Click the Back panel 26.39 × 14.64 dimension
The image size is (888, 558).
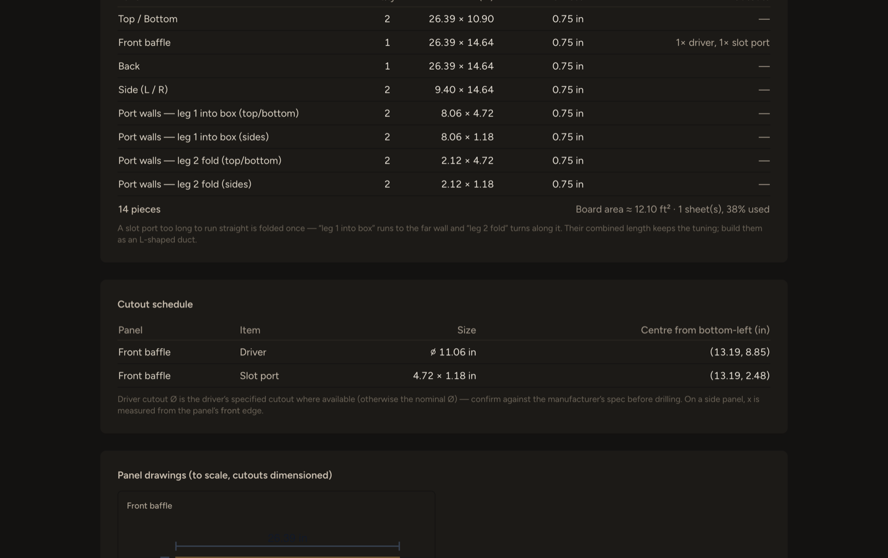pyautogui.click(x=461, y=66)
